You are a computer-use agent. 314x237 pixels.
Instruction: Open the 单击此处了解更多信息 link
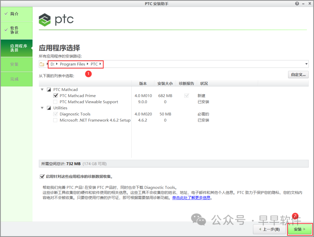pyautogui.click(x=191, y=198)
